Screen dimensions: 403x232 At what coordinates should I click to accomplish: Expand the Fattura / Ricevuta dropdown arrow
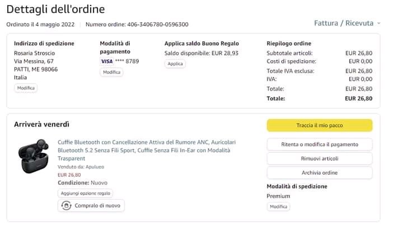[x=379, y=23]
